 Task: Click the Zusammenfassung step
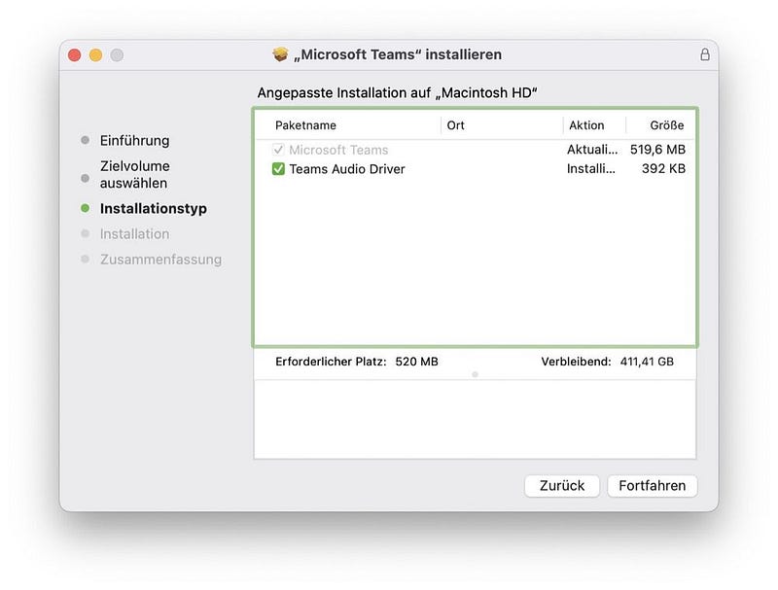click(x=160, y=260)
